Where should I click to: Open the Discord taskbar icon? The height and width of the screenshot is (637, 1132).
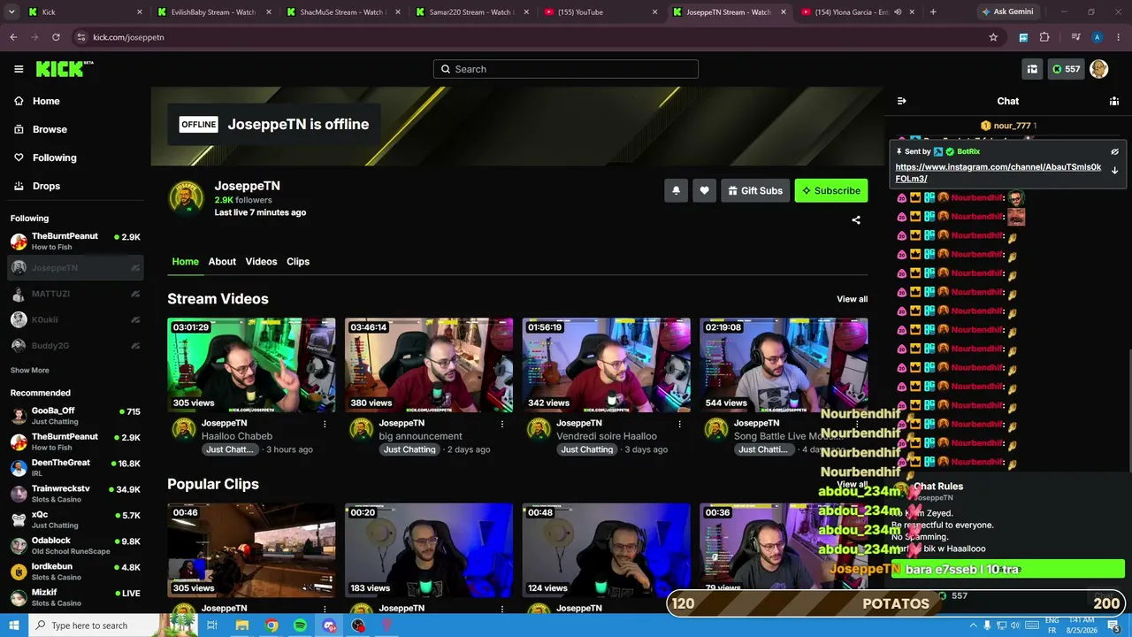(x=329, y=625)
